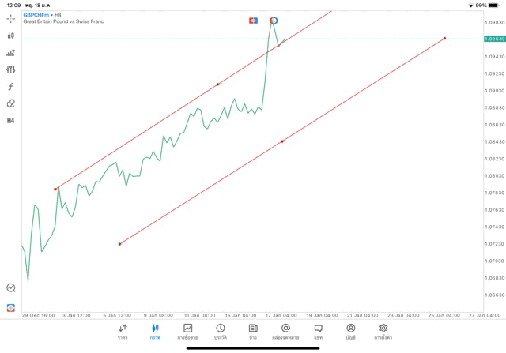Open the Settings (การตั้งค่า) gear tab
The image size is (506, 353).
point(383,331)
